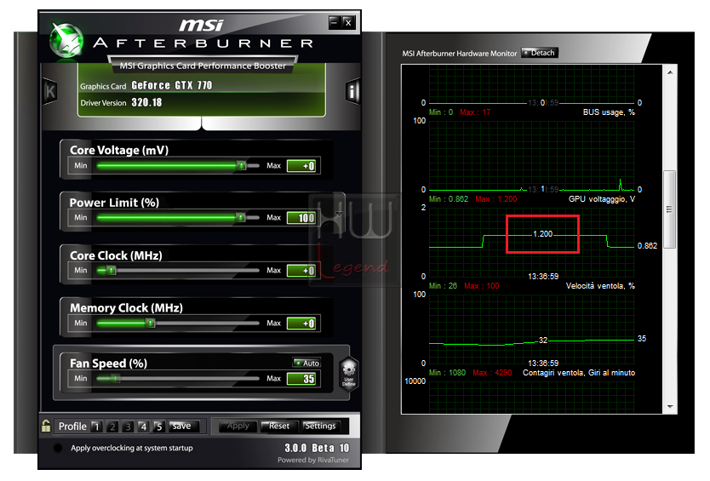Open Fan Speed User Define gear
This screenshot has height=481, width=710.
point(349,374)
